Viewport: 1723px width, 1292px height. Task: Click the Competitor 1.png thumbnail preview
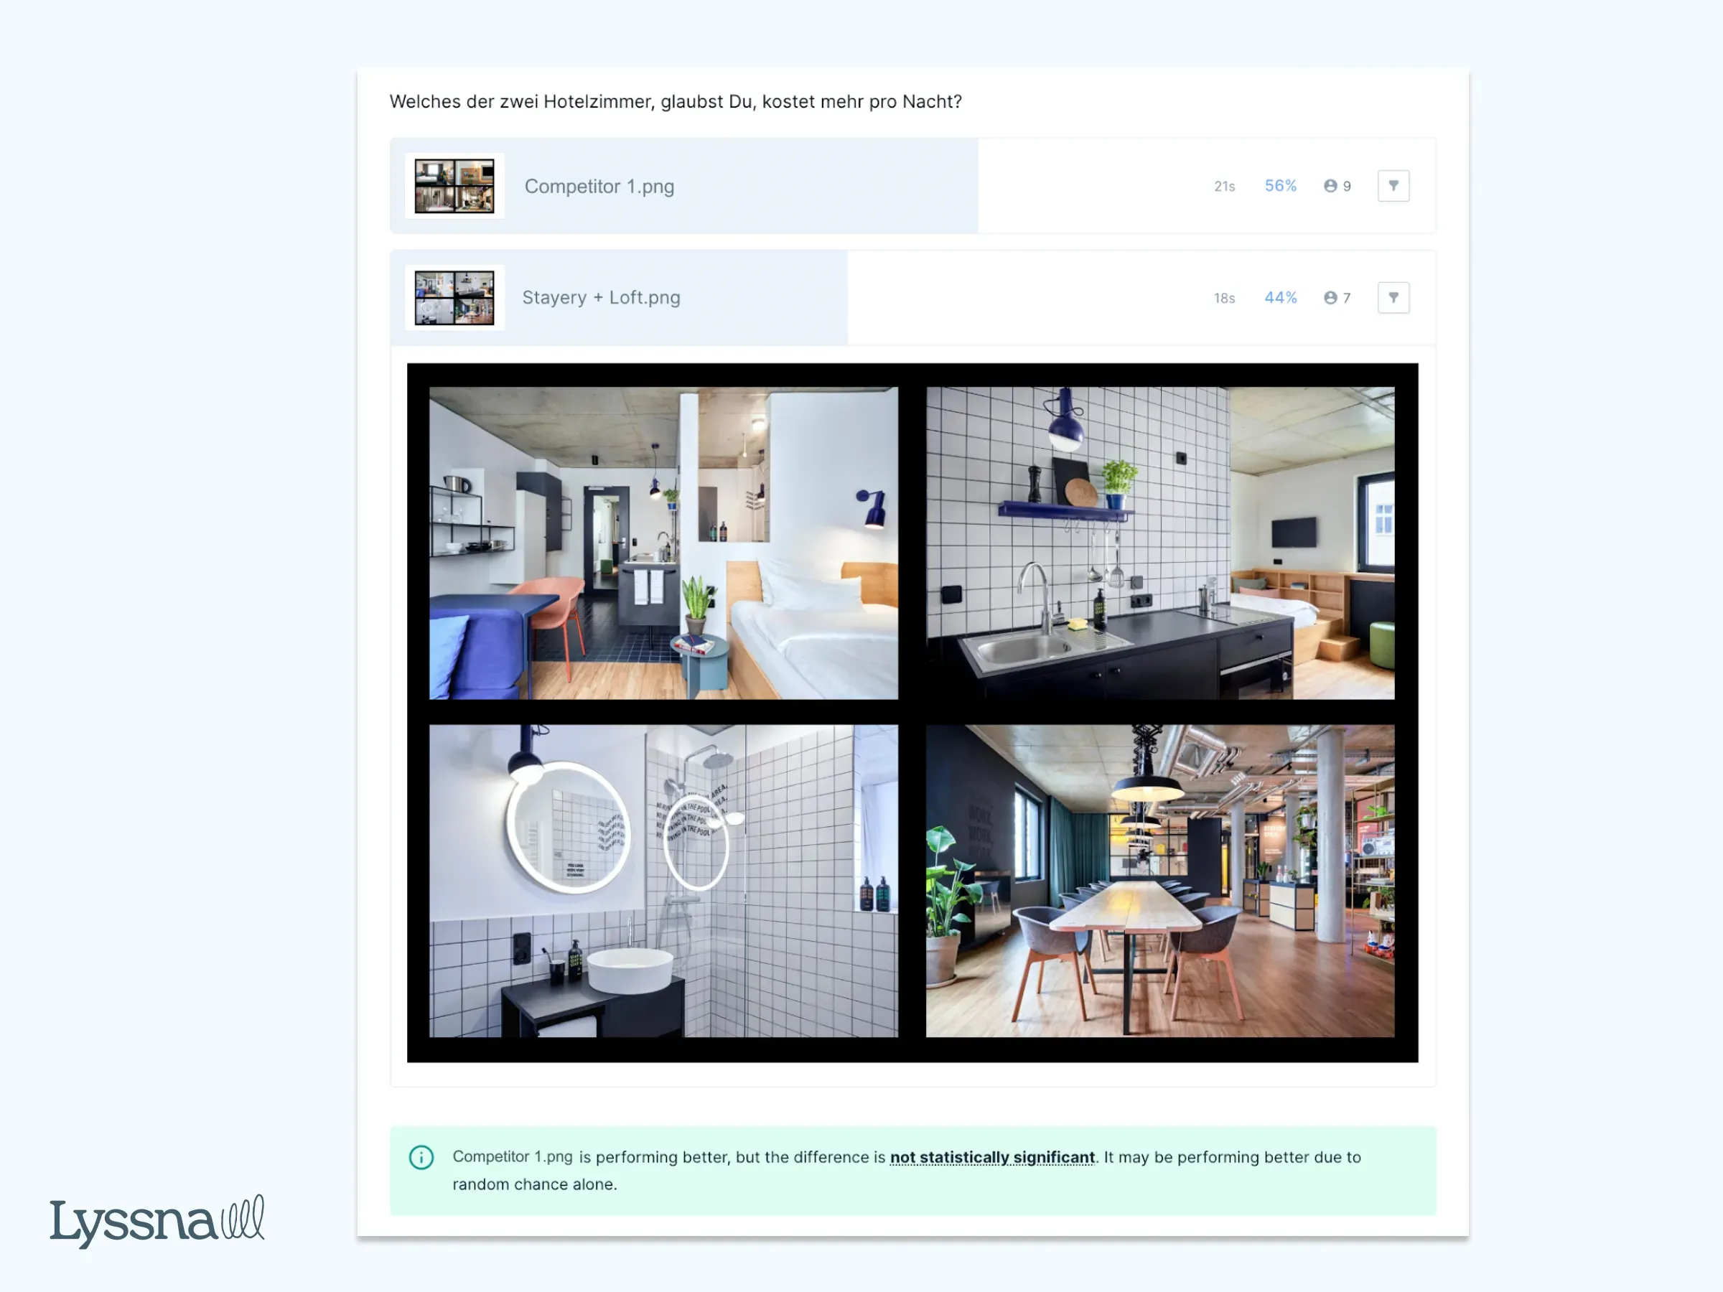tap(454, 185)
